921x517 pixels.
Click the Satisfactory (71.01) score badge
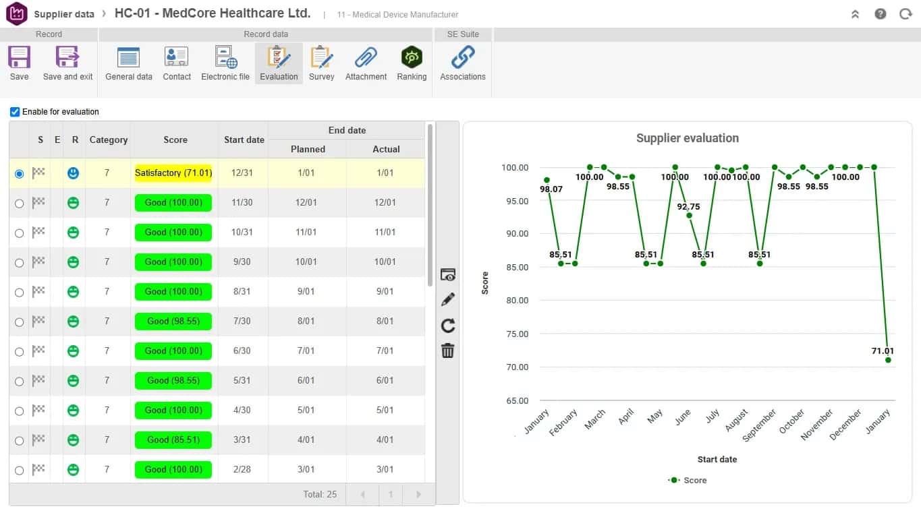tap(173, 173)
